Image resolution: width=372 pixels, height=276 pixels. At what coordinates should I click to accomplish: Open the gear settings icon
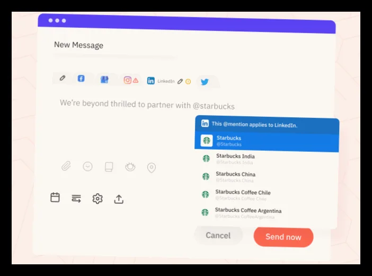(x=98, y=199)
